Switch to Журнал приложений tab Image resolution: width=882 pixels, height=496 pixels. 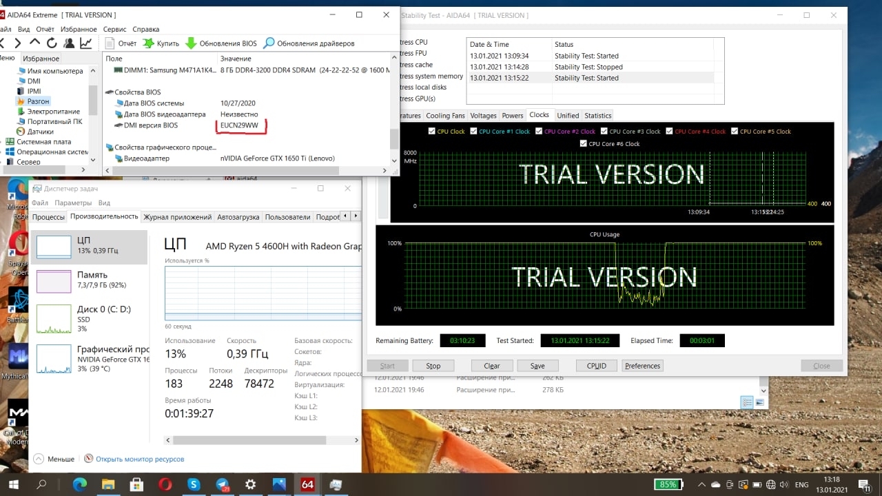coord(178,217)
